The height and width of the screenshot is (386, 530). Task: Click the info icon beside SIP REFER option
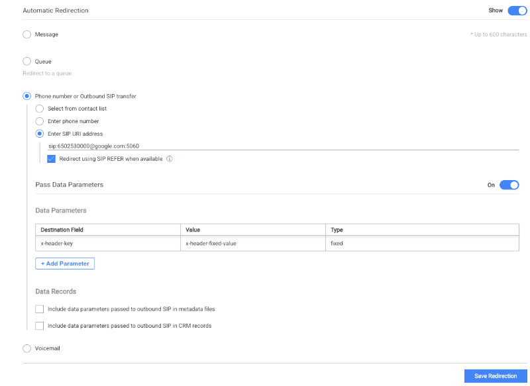coord(170,159)
